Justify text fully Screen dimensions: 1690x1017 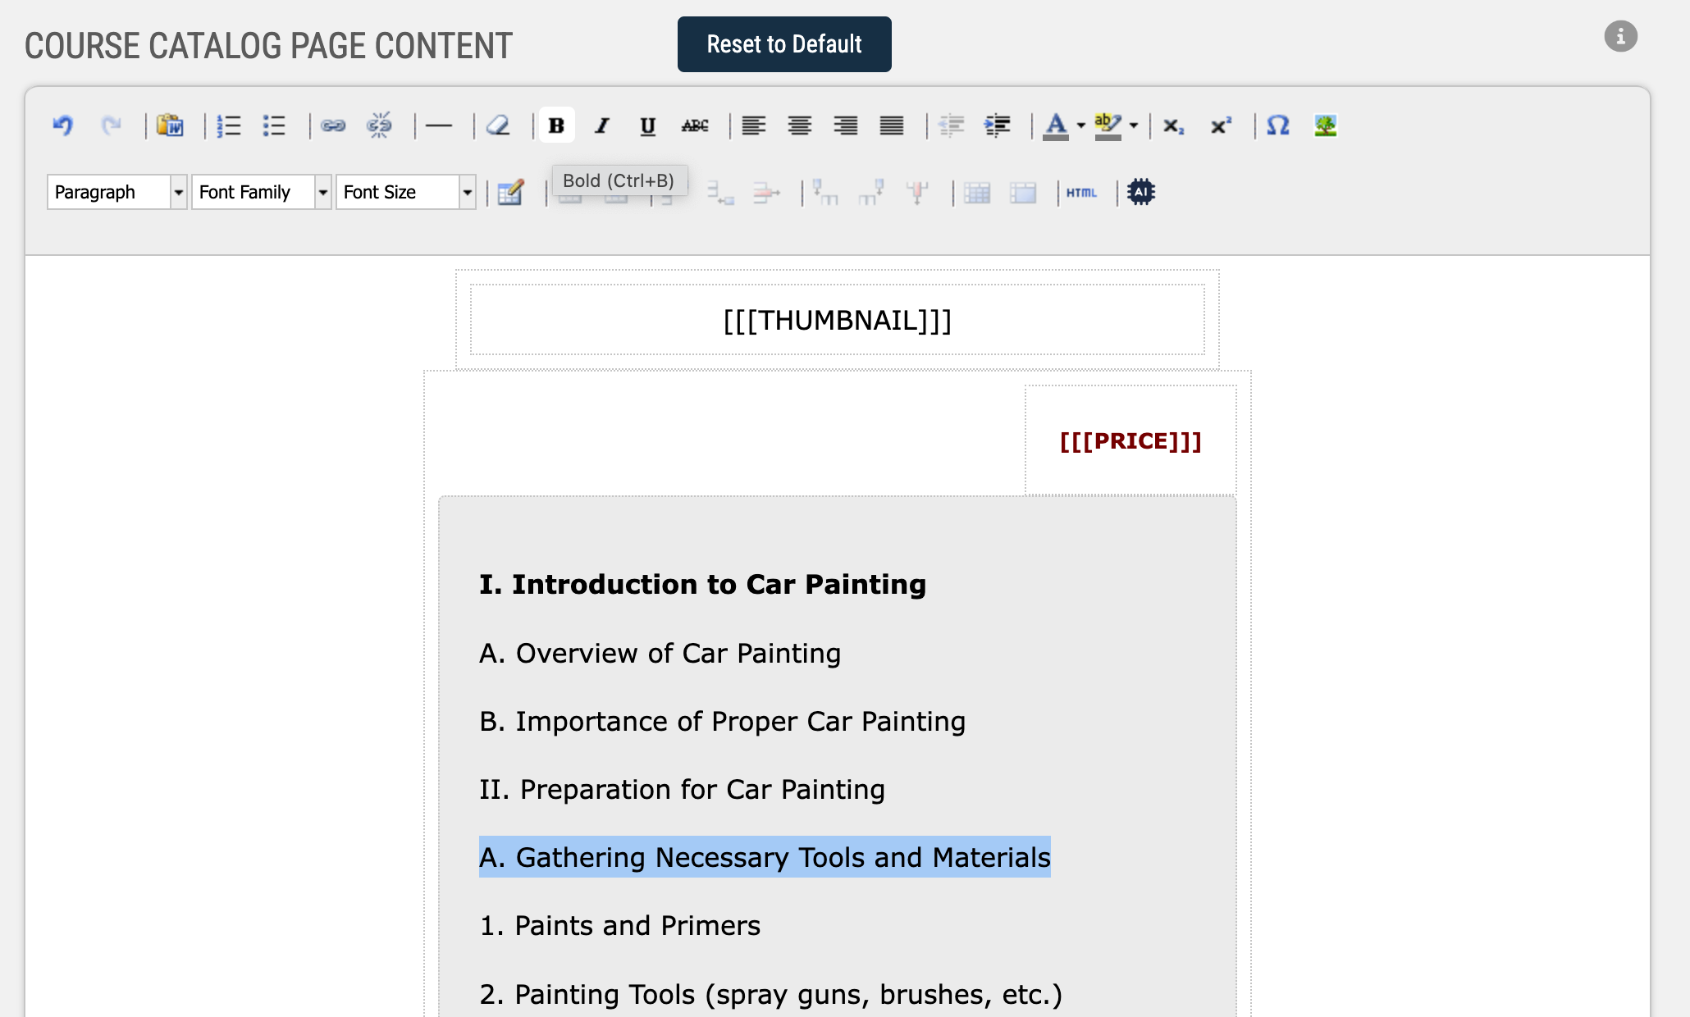[x=892, y=125]
